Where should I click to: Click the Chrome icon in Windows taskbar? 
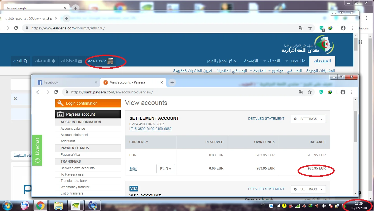tap(40, 205)
